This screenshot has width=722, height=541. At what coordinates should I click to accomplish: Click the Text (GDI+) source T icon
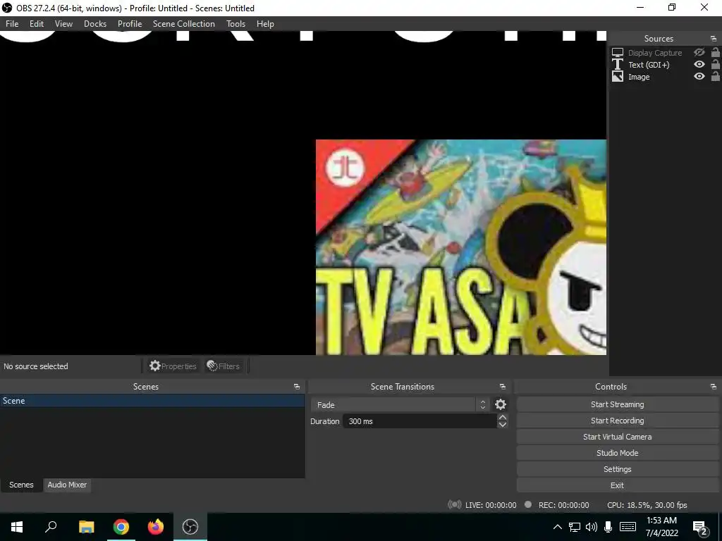(618, 64)
